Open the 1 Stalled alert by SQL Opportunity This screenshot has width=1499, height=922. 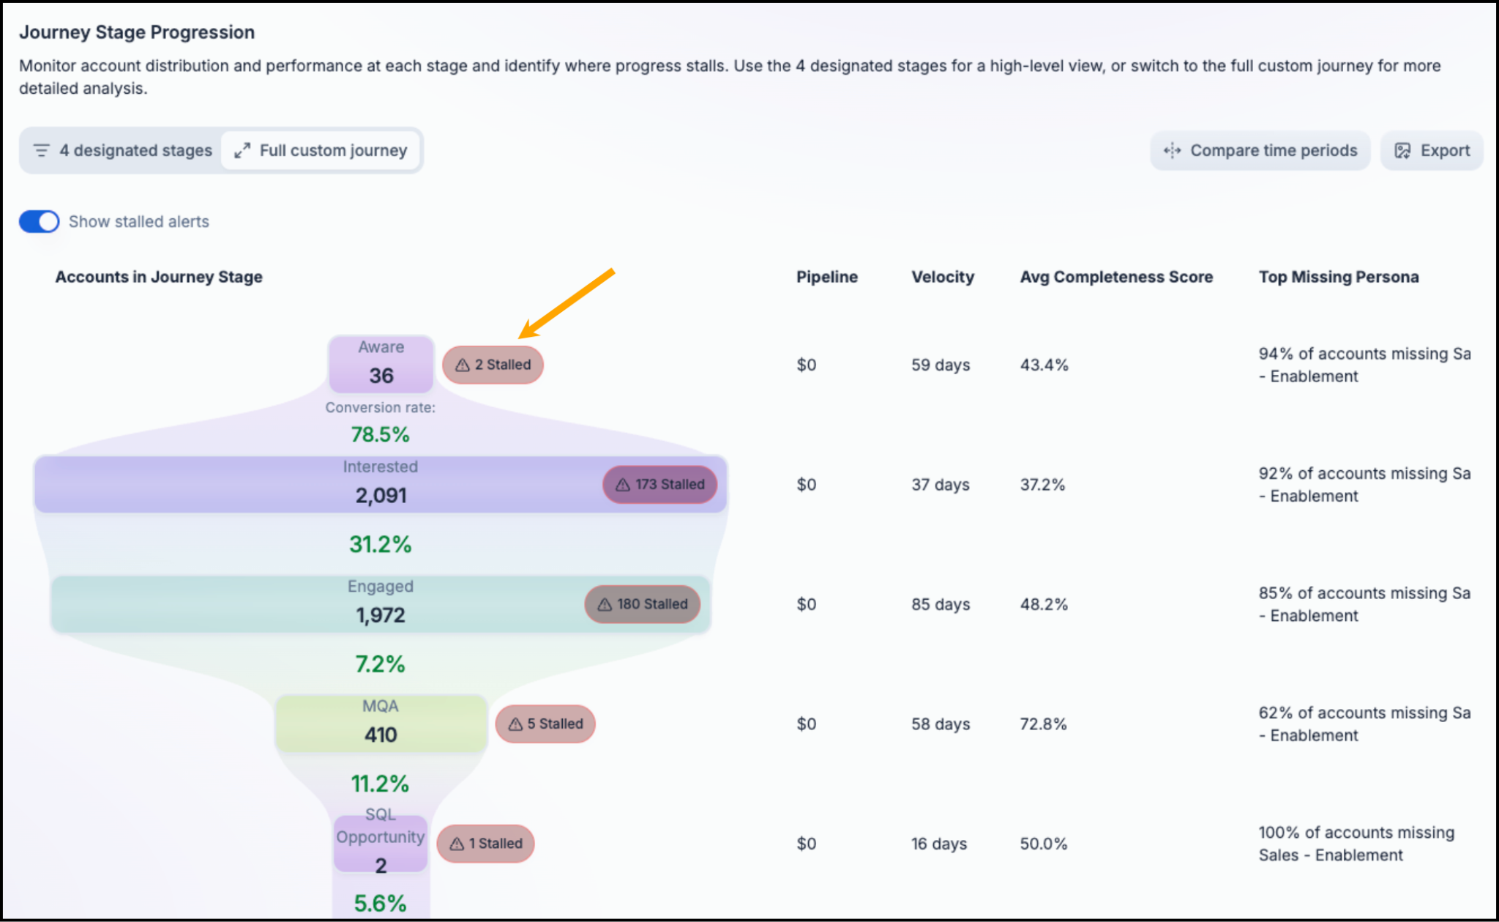(485, 844)
